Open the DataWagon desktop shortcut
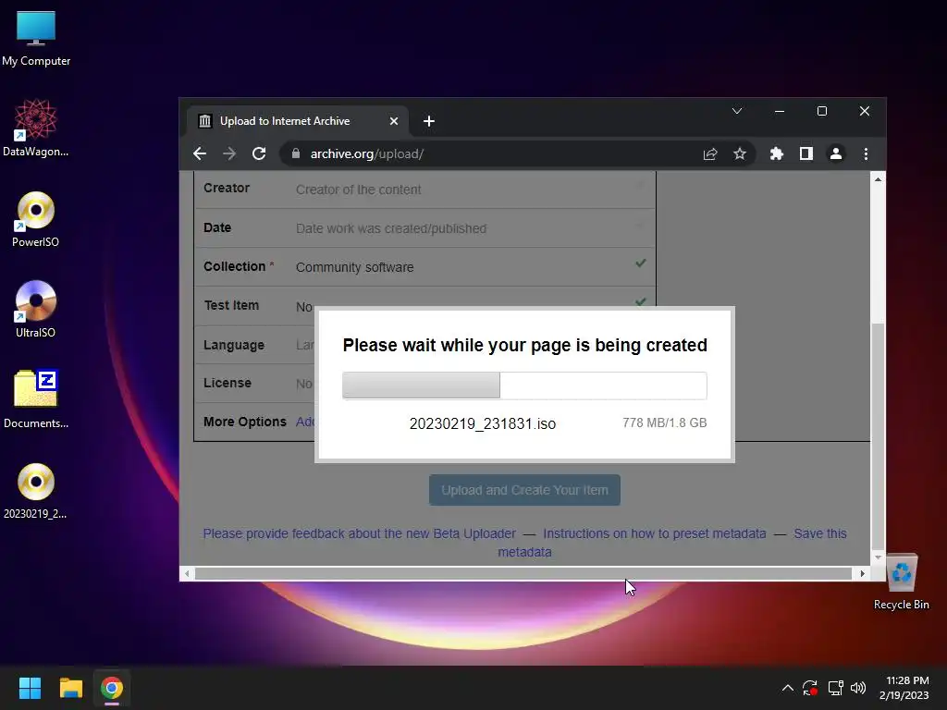 (36, 128)
